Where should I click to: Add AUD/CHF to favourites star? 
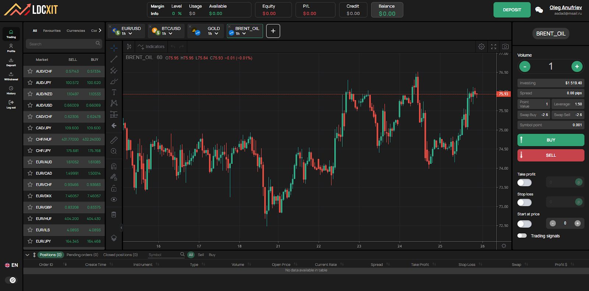point(30,71)
